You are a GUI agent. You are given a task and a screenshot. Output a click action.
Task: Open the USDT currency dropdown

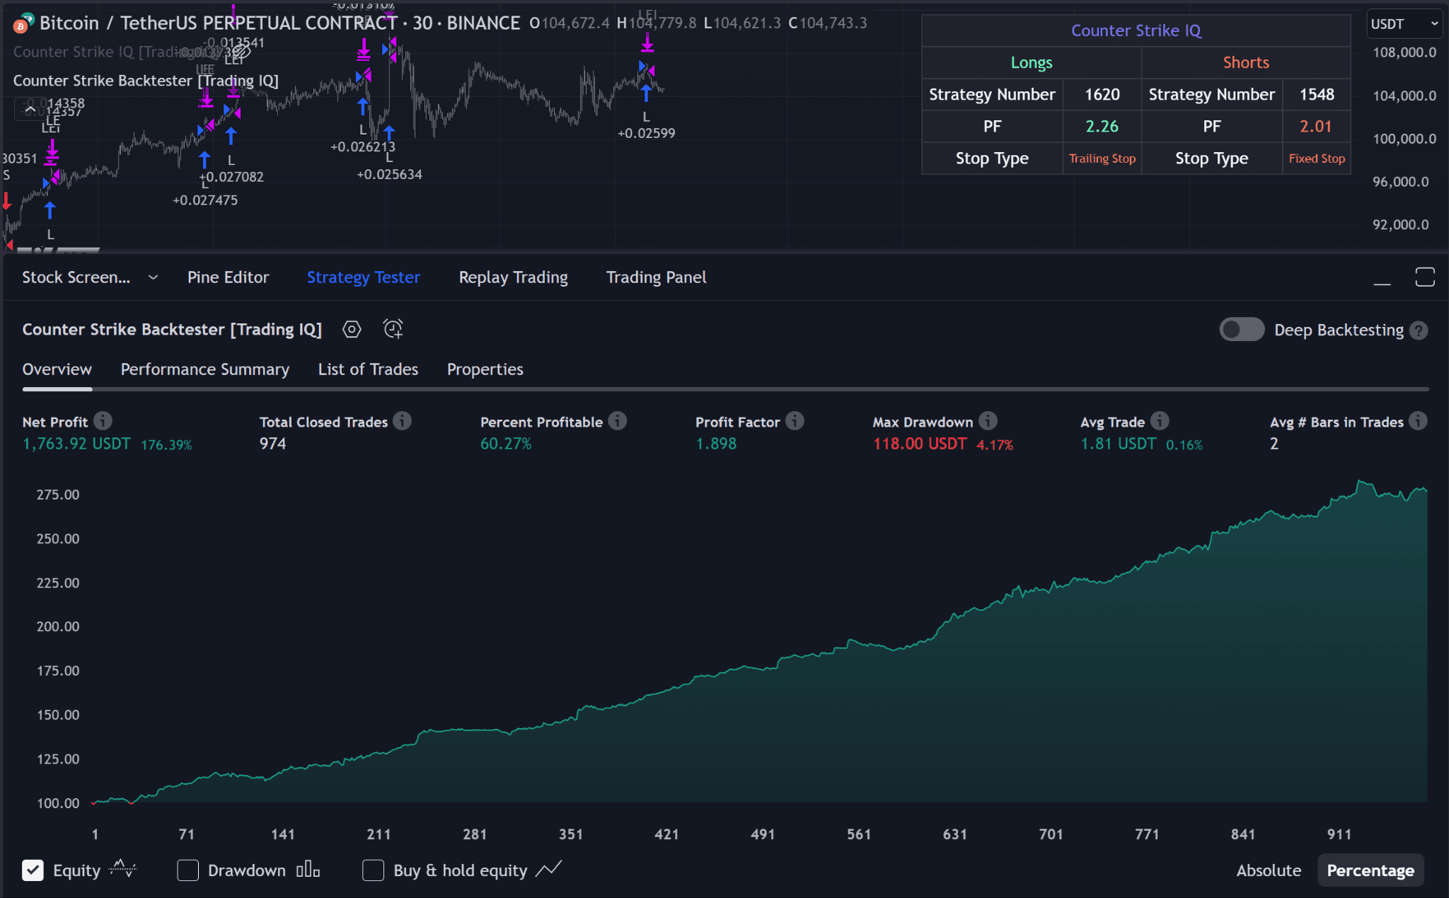tap(1404, 24)
